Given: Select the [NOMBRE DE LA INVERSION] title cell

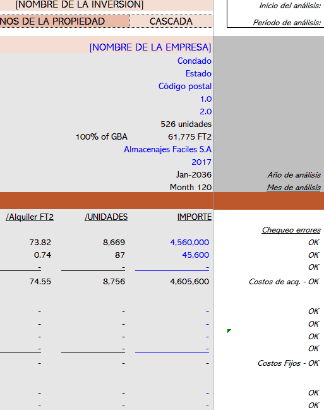Looking at the screenshot, I should pyautogui.click(x=80, y=4).
